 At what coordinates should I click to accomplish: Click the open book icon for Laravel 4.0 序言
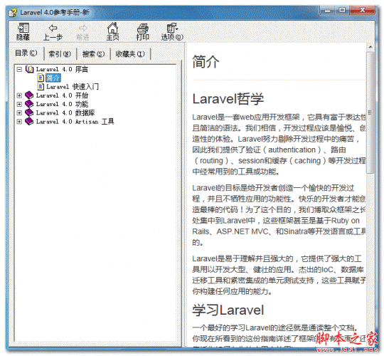tap(29, 69)
